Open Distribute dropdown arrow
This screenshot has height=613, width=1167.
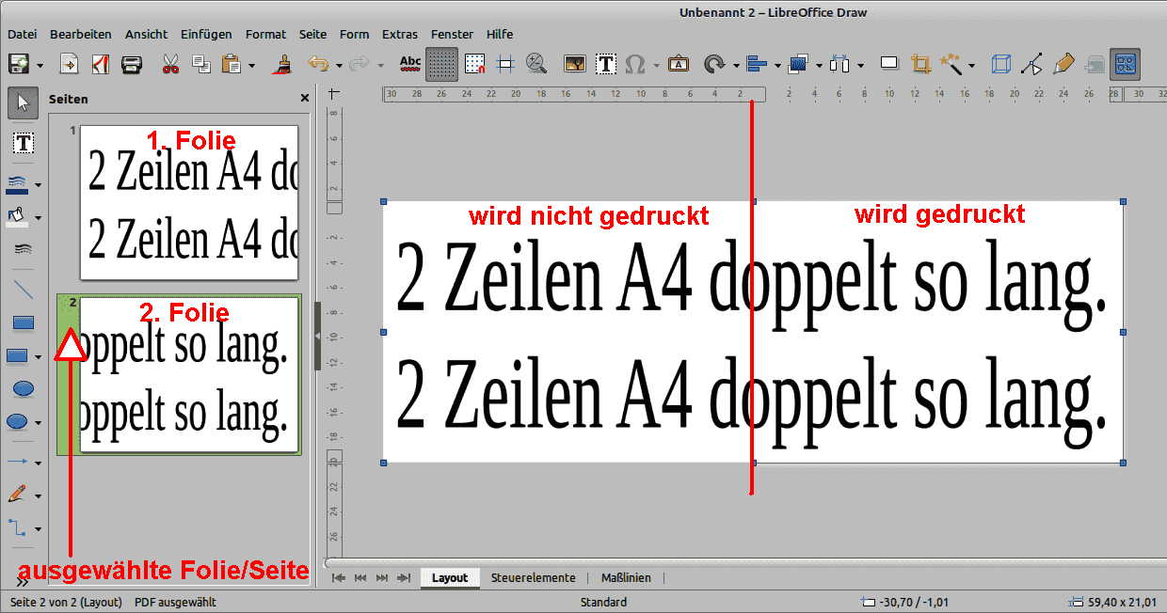pyautogui.click(x=861, y=65)
